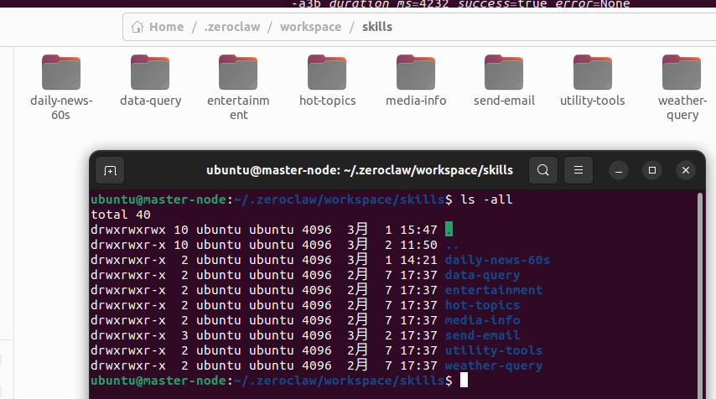716x399 pixels.
Task: Click '15:47' timestamp in terminal
Action: (x=418, y=230)
